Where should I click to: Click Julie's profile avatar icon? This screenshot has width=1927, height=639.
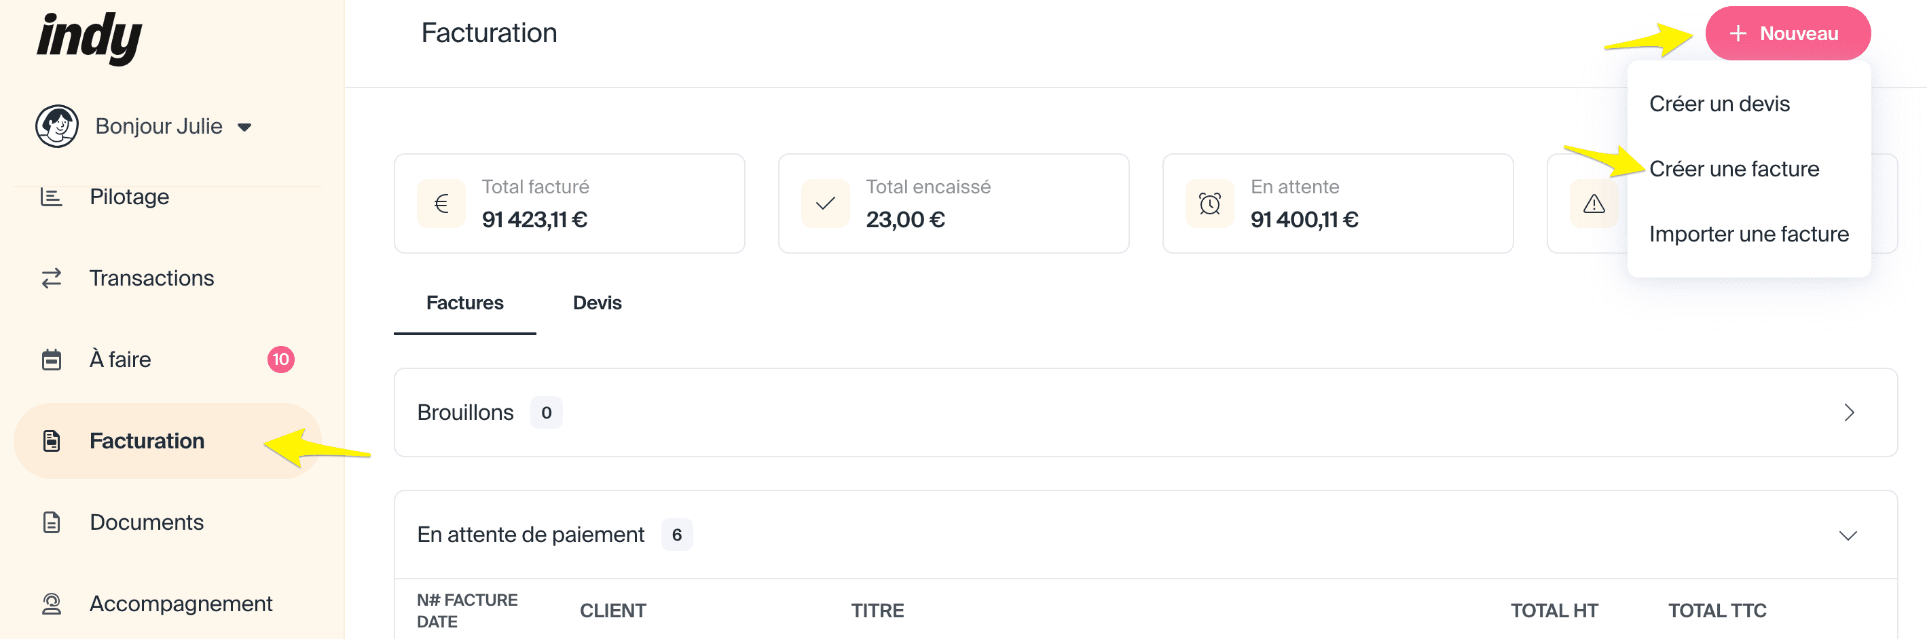point(57,126)
